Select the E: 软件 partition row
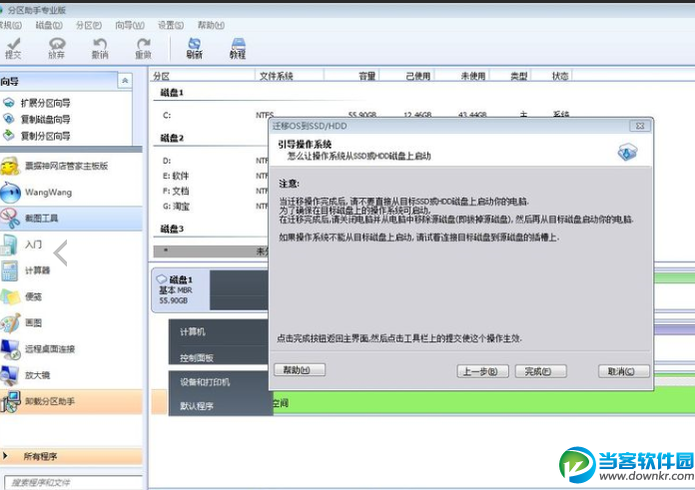695x490 pixels. [212, 176]
